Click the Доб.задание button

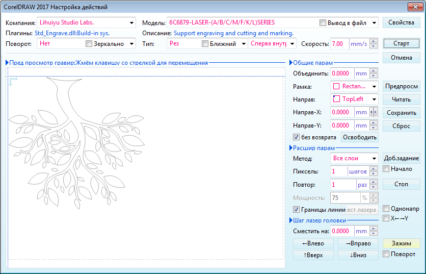tap(401, 158)
